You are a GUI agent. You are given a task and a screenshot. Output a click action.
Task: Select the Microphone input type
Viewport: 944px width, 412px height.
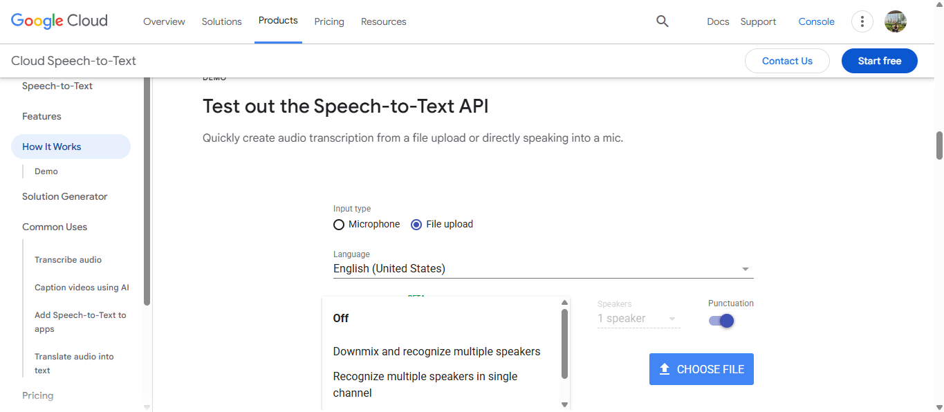[x=339, y=224]
